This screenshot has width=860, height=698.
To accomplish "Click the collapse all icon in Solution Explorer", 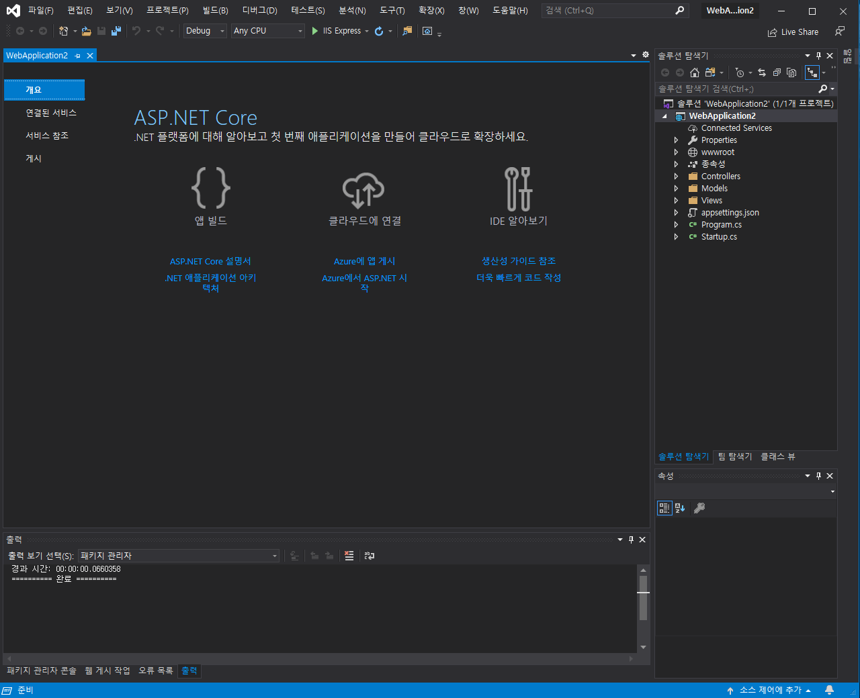I will coord(777,72).
